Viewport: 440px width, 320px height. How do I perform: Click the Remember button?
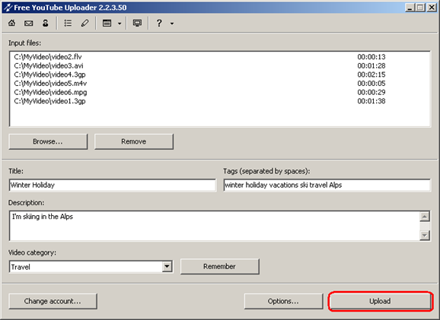click(x=220, y=267)
